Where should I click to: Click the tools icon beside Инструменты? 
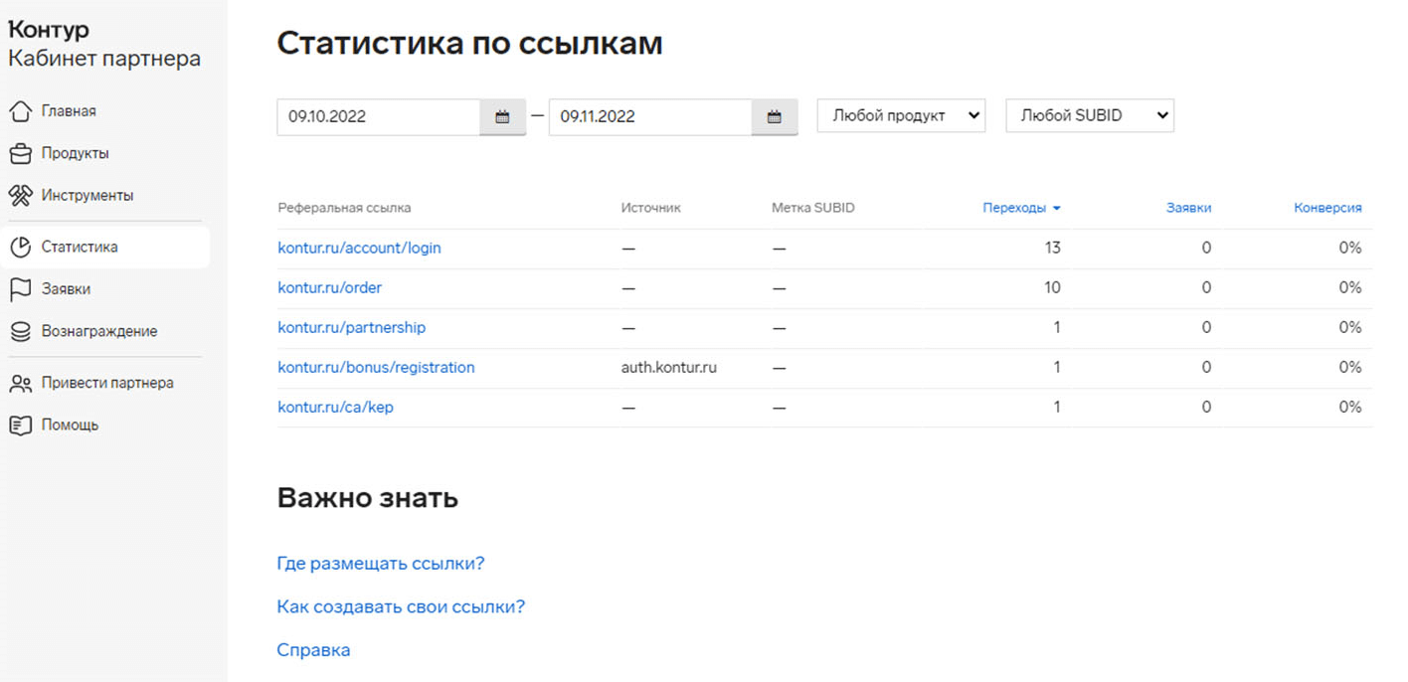(20, 196)
